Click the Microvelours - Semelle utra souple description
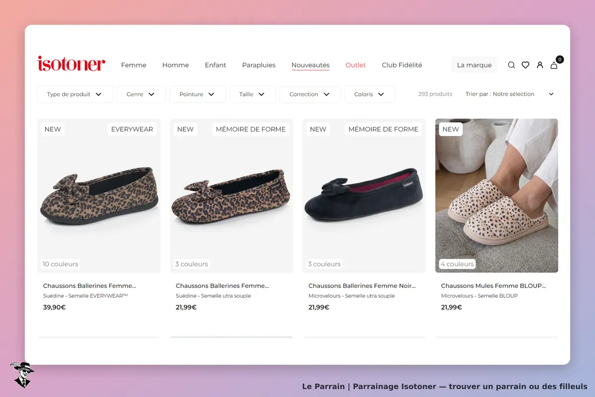Screen dimensions: 595x397 352,296
